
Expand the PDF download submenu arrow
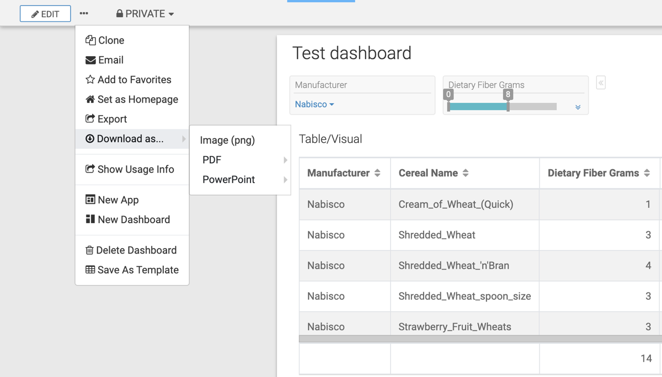pyautogui.click(x=285, y=160)
